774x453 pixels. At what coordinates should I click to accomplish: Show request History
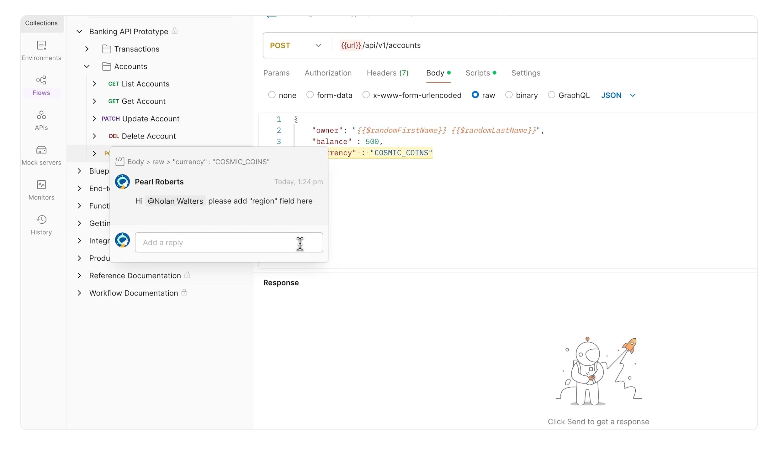pos(41,224)
